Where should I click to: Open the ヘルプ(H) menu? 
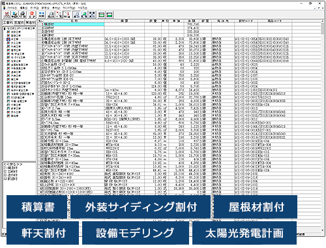coord(83,8)
